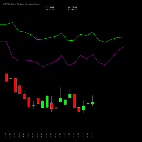Click the 20 Jul date label

(x=87, y=135)
